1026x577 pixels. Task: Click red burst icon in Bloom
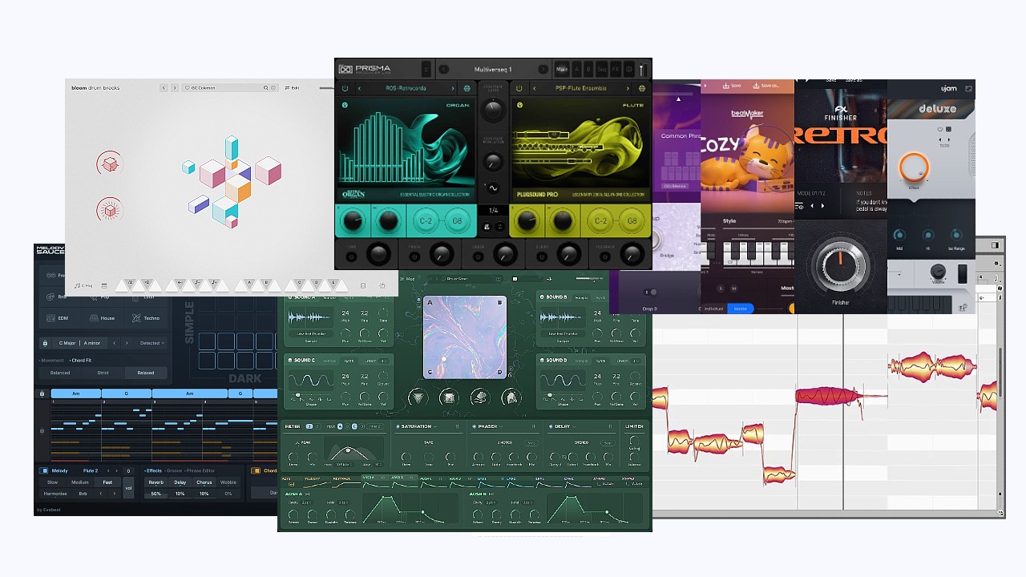110,211
